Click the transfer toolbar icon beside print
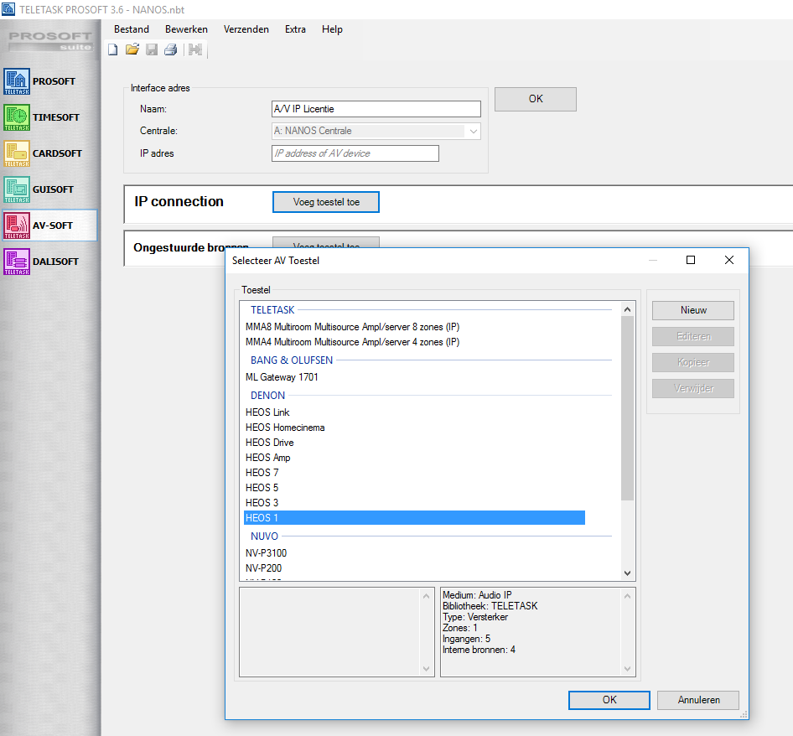The width and height of the screenshot is (793, 736). (195, 49)
